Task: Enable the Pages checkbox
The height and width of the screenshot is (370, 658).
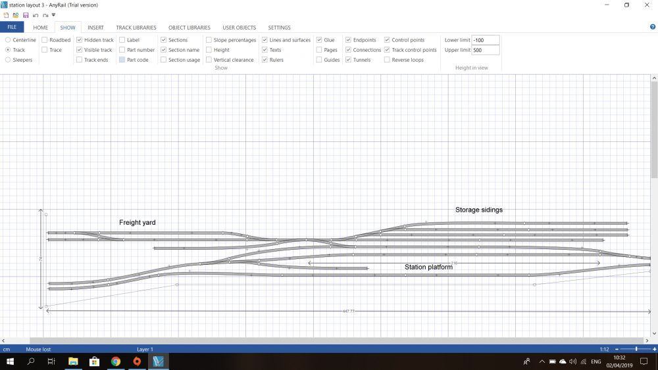Action: 319,50
